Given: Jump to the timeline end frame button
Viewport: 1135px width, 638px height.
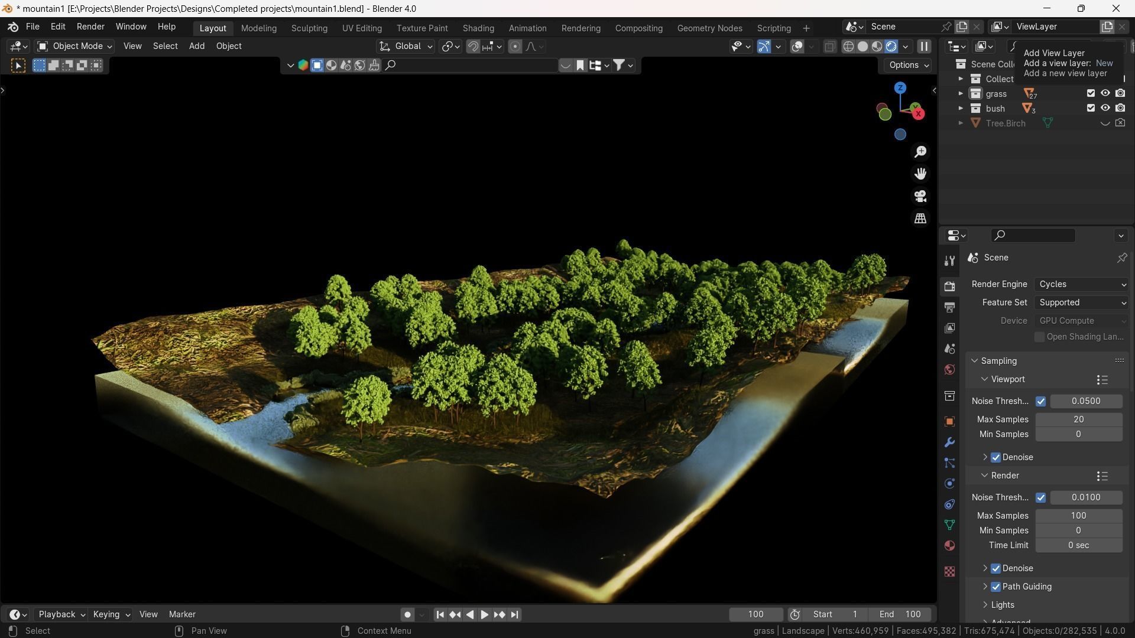Looking at the screenshot, I should [x=514, y=614].
